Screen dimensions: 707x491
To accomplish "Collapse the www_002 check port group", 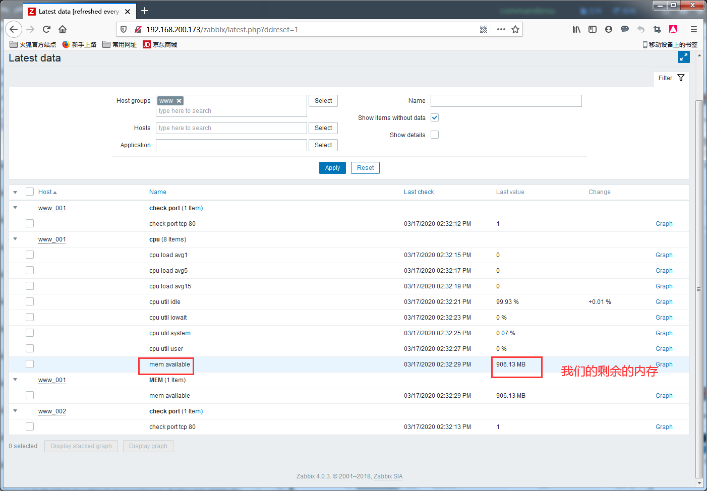I will tap(15, 411).
